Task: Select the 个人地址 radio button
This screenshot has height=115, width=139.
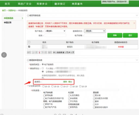Action: [43, 68]
